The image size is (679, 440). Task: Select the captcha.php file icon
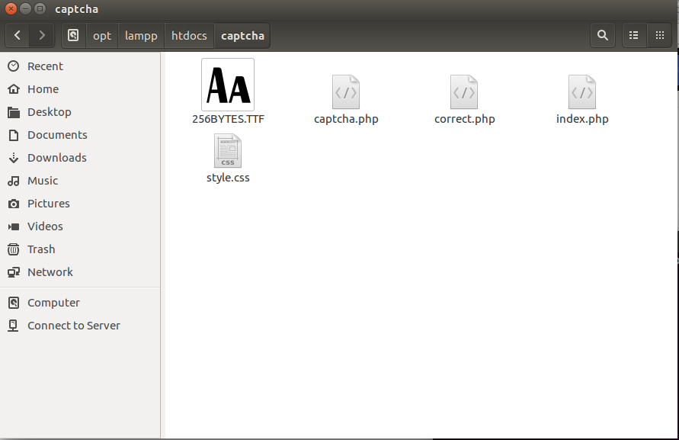346,92
